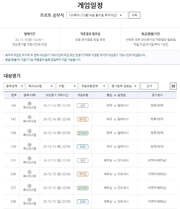This screenshot has height=209, width=180.
Task: Select the SUM badge in row 149
Action: pos(83,147)
